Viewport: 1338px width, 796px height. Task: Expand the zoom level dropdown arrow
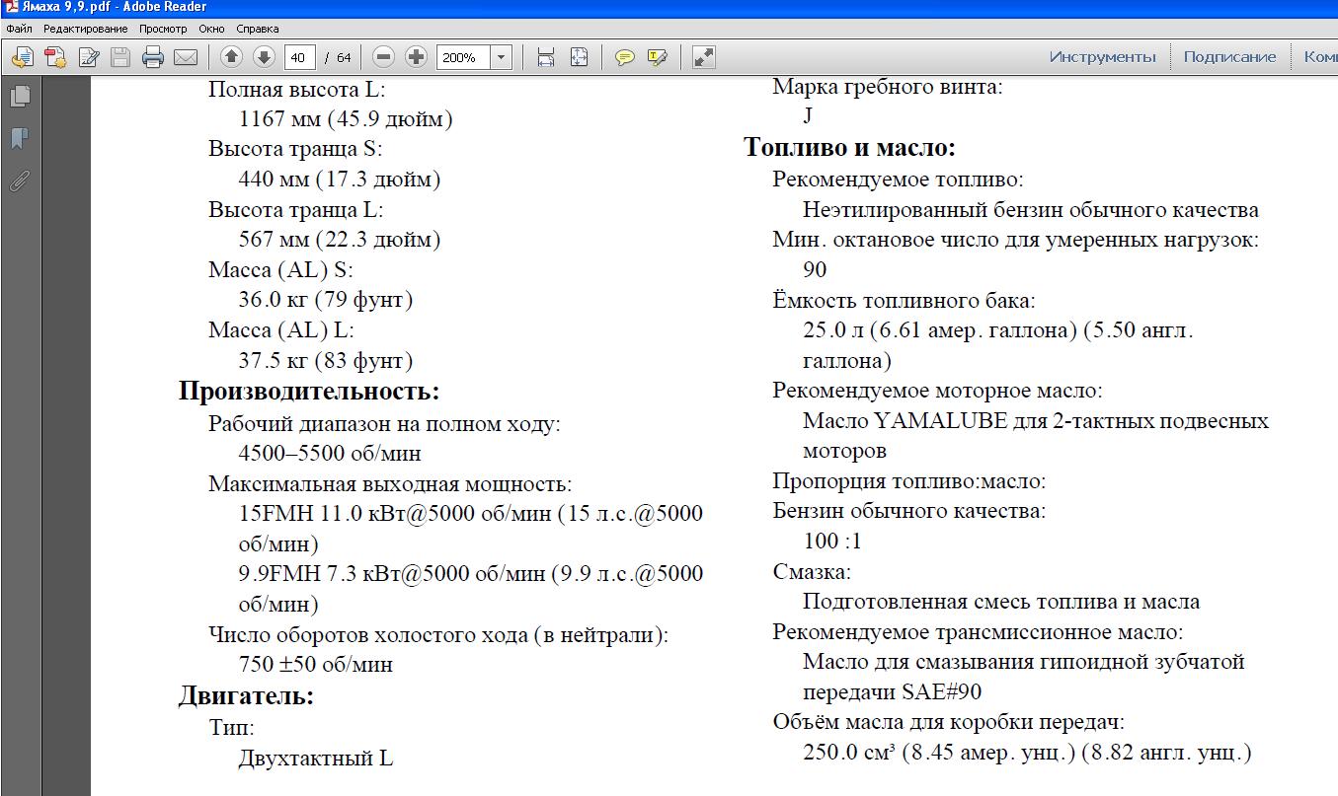[501, 57]
